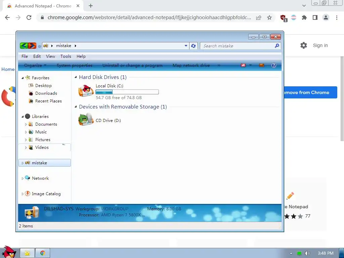Reload the Chrome page
The image size is (344, 258).
coord(29,17)
